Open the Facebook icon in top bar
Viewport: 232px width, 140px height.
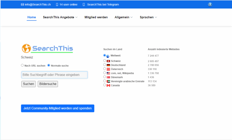pyautogui.click(x=210, y=4)
